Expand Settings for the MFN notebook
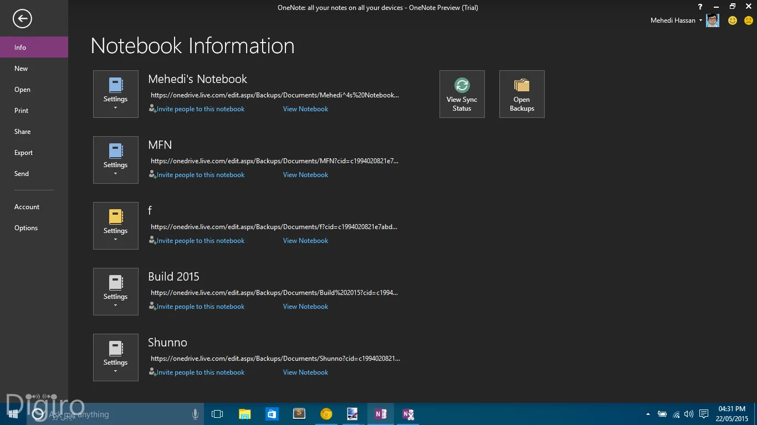The height and width of the screenshot is (425, 757). click(x=116, y=160)
